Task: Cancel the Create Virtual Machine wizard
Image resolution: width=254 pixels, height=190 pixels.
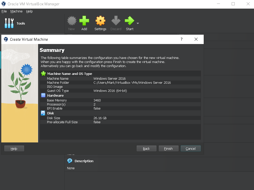Action: (x=191, y=149)
